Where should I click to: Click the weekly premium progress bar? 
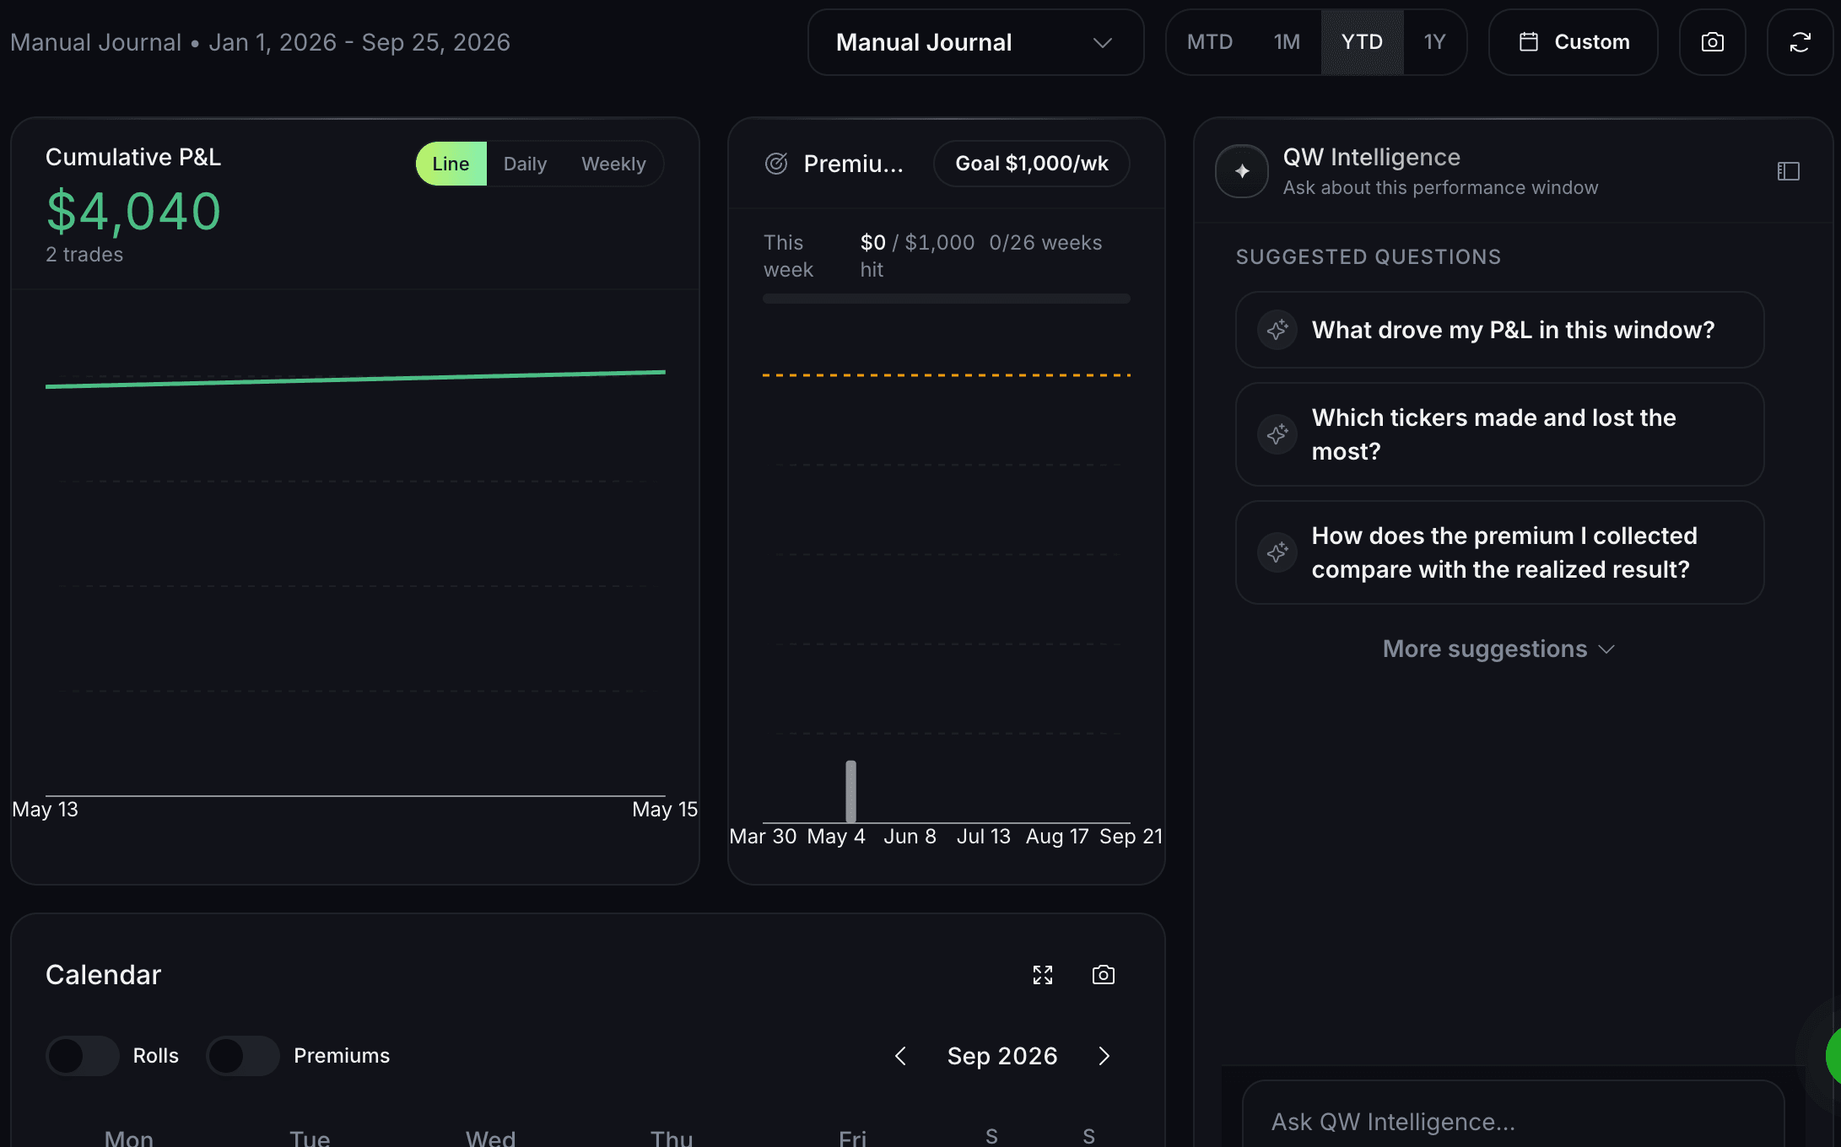(x=946, y=299)
